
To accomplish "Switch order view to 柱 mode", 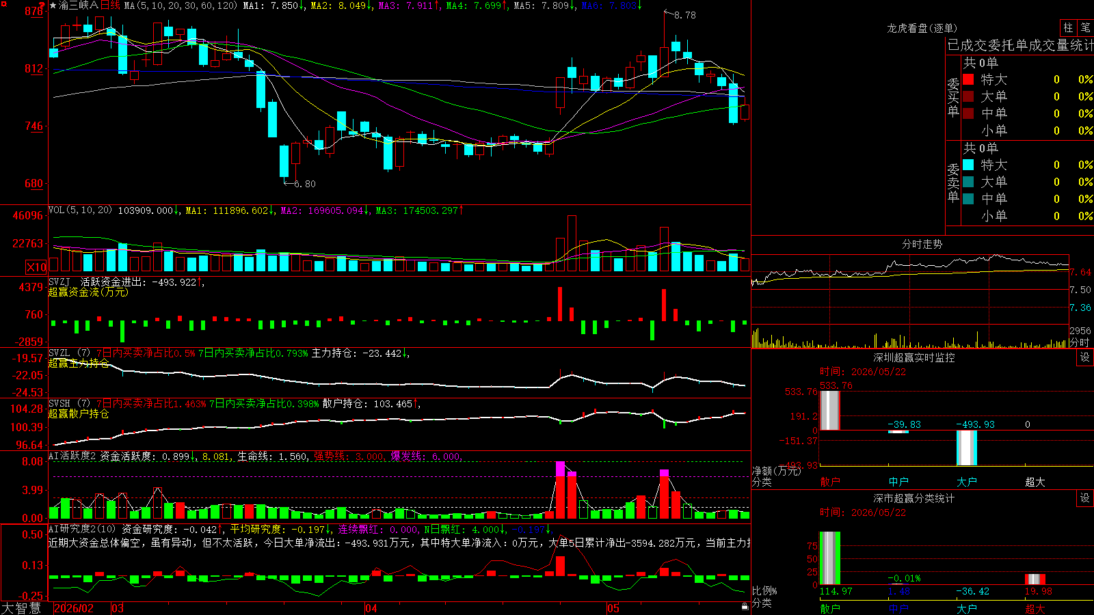I will coord(1068,27).
